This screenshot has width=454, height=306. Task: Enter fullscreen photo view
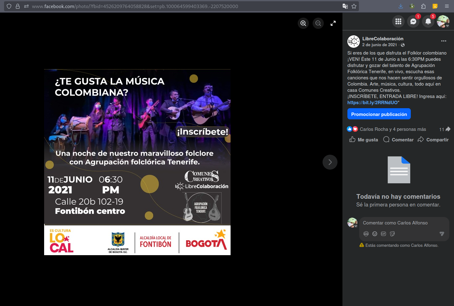333,23
